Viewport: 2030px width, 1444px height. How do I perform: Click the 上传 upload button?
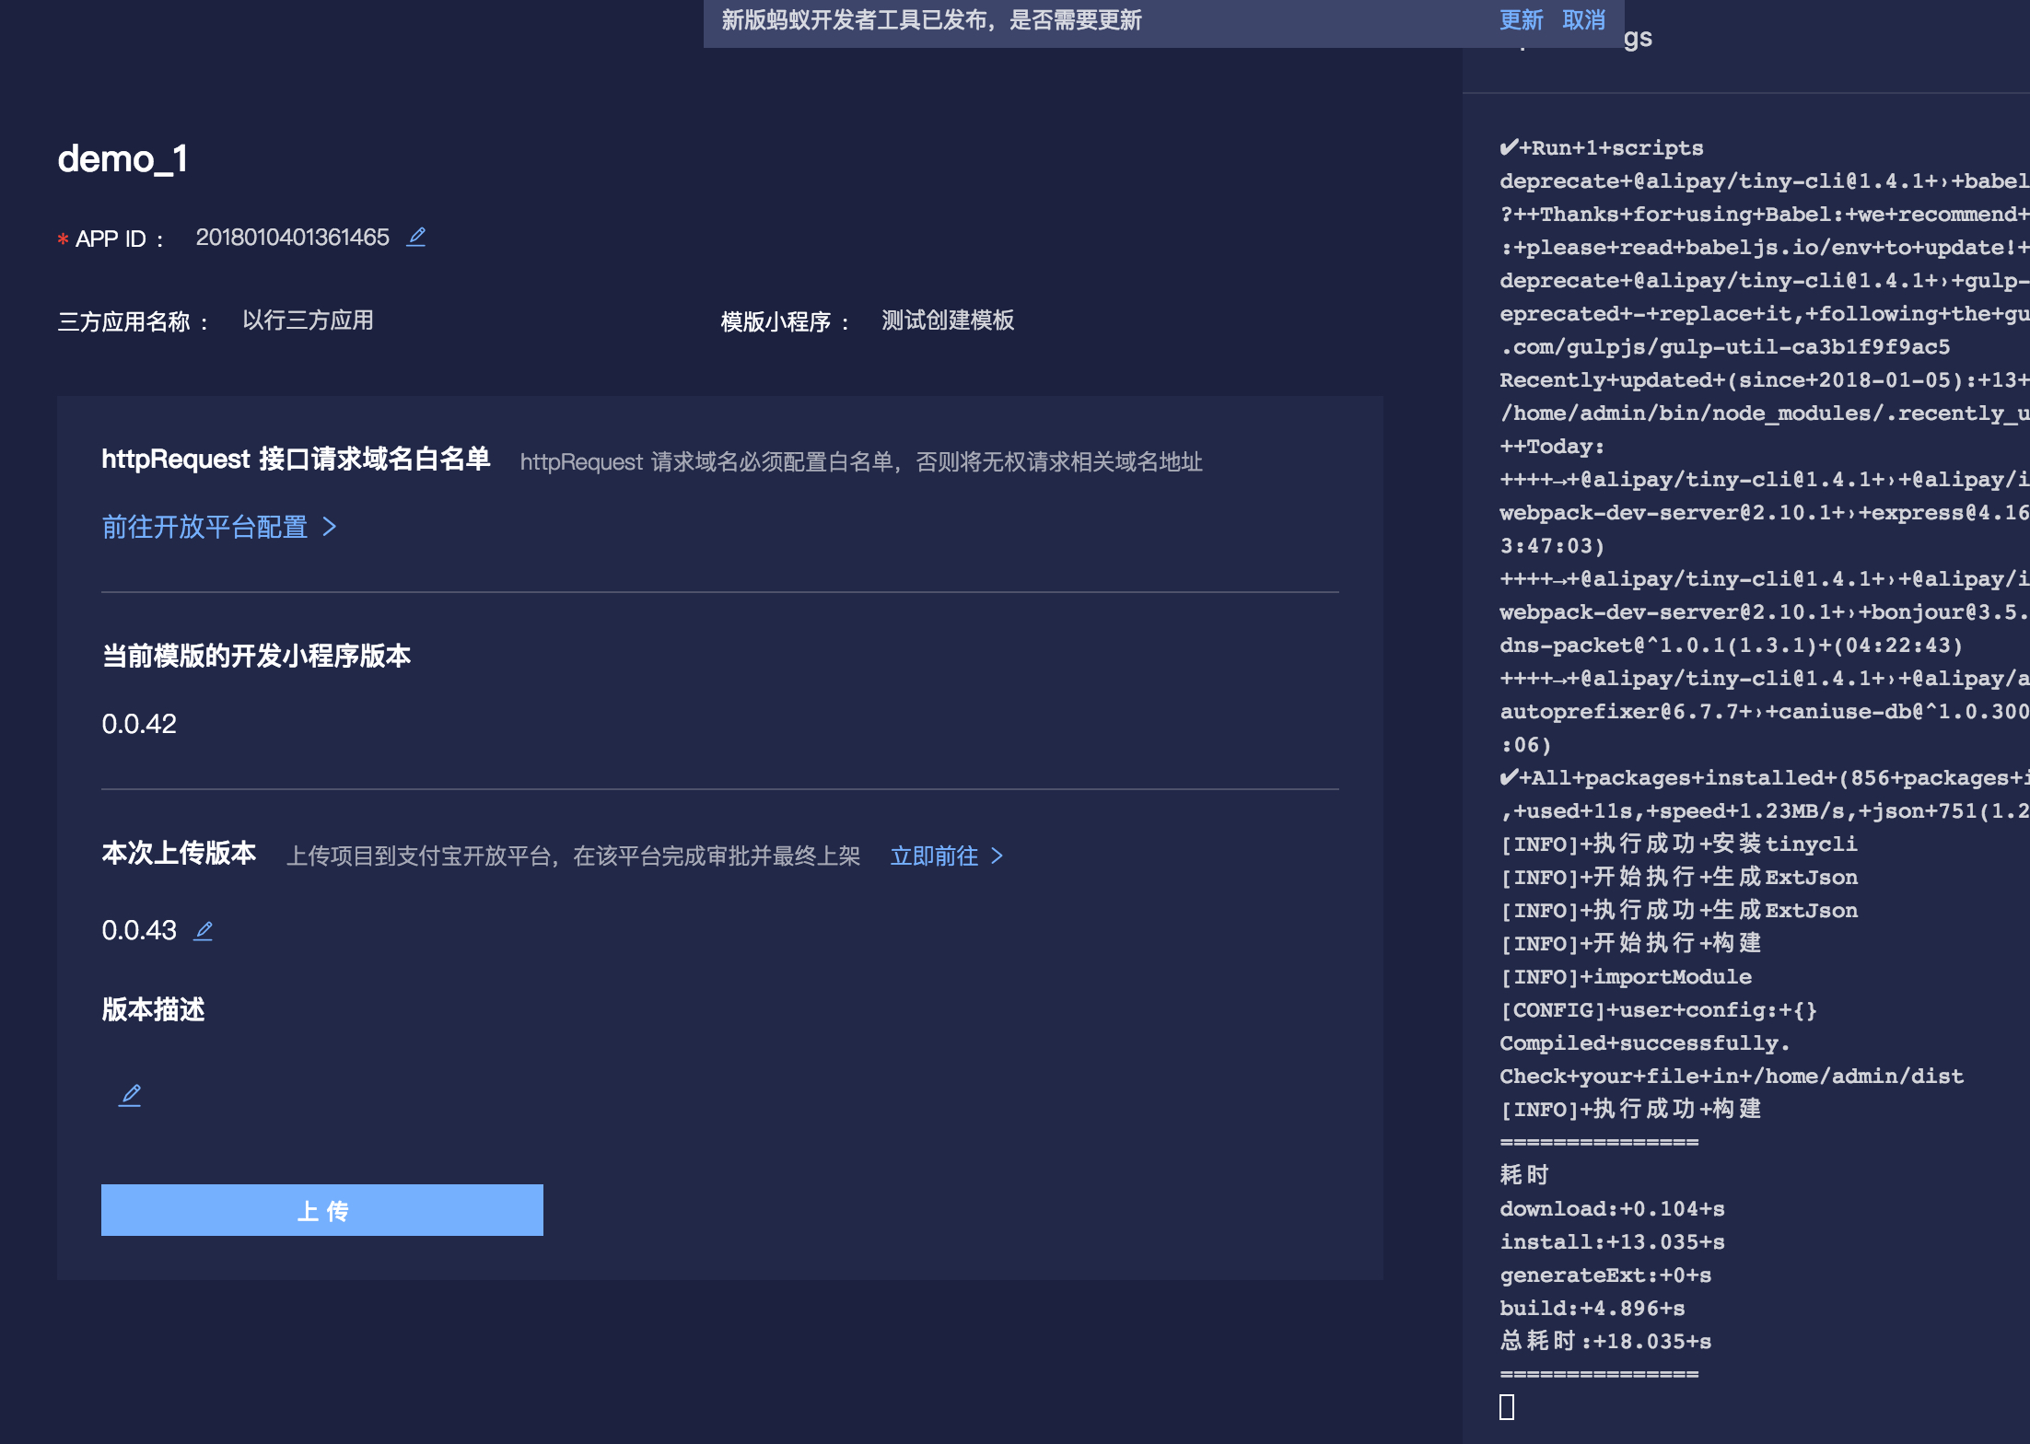322,1210
